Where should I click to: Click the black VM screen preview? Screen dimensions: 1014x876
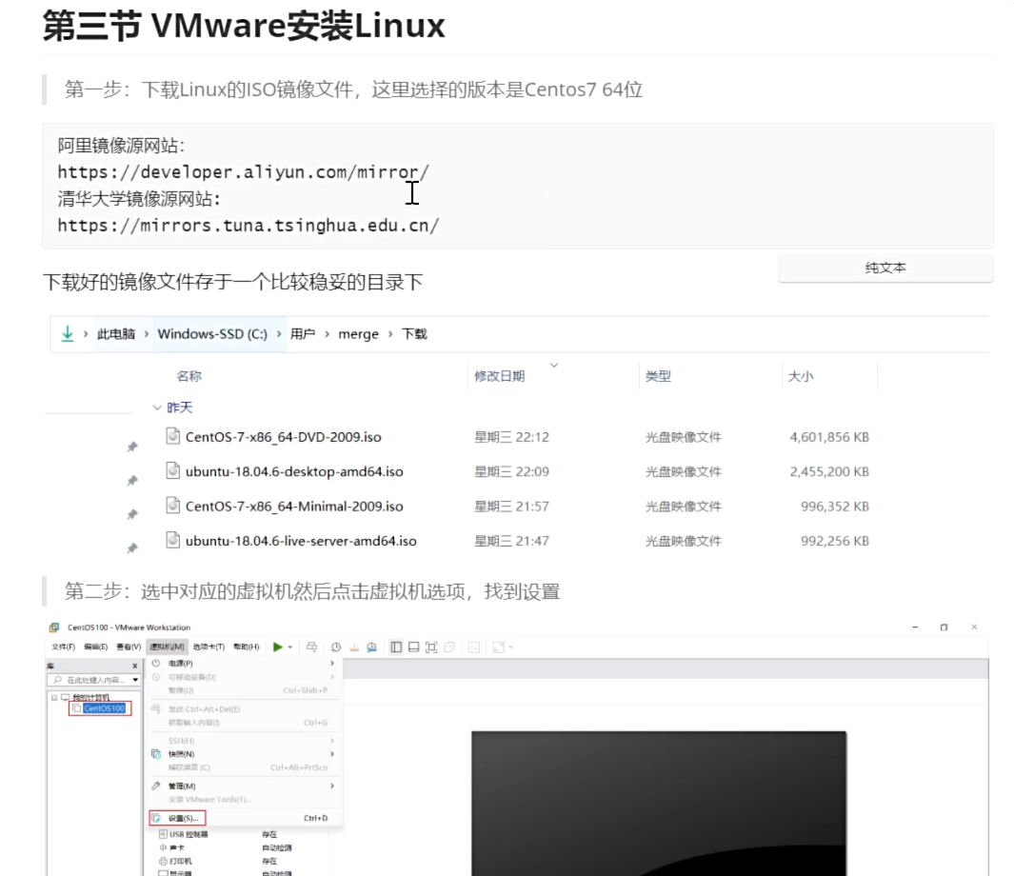pyautogui.click(x=658, y=804)
